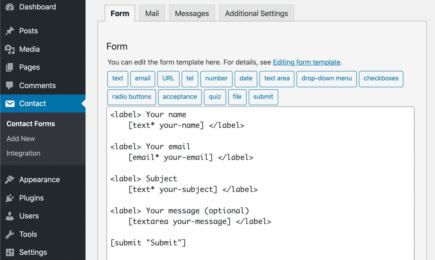The image size is (435, 260).
Task: Click the '<label> Subject' line
Action: (x=143, y=179)
